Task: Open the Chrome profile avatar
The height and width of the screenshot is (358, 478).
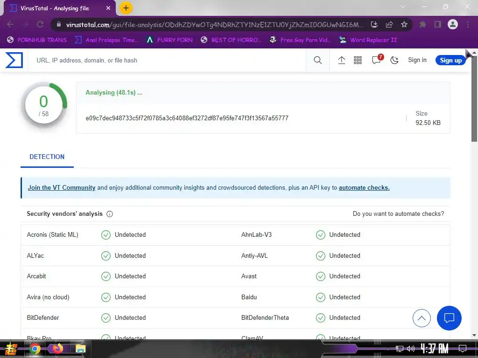Action: (453, 24)
